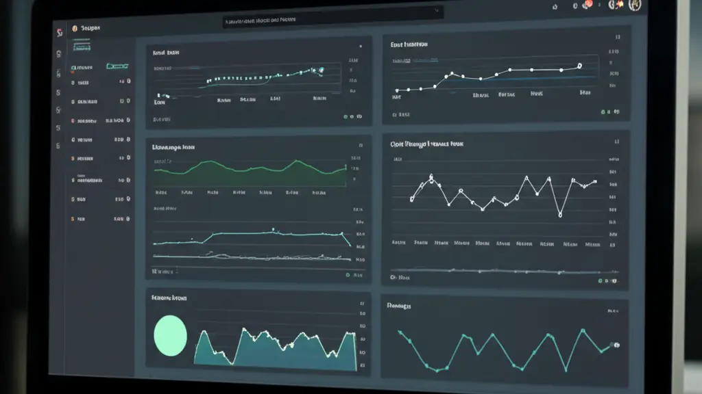Click the options icon on top-right chart card
702x394 pixels.
(x=618, y=38)
